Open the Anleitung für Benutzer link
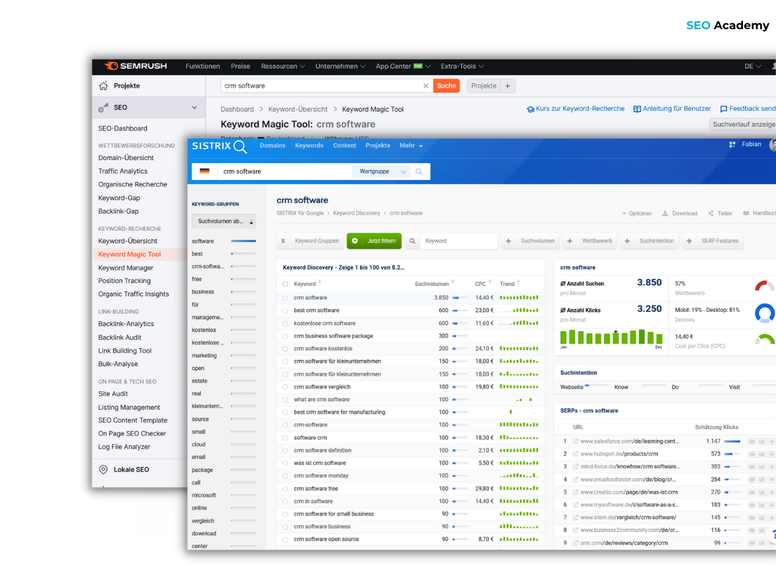This screenshot has height=582, width=776. (673, 109)
